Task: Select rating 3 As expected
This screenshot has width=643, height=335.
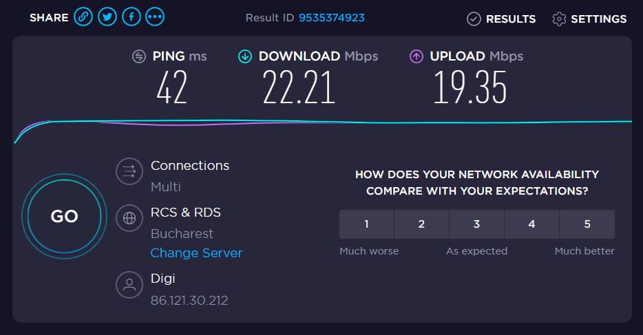Action: pos(476,224)
